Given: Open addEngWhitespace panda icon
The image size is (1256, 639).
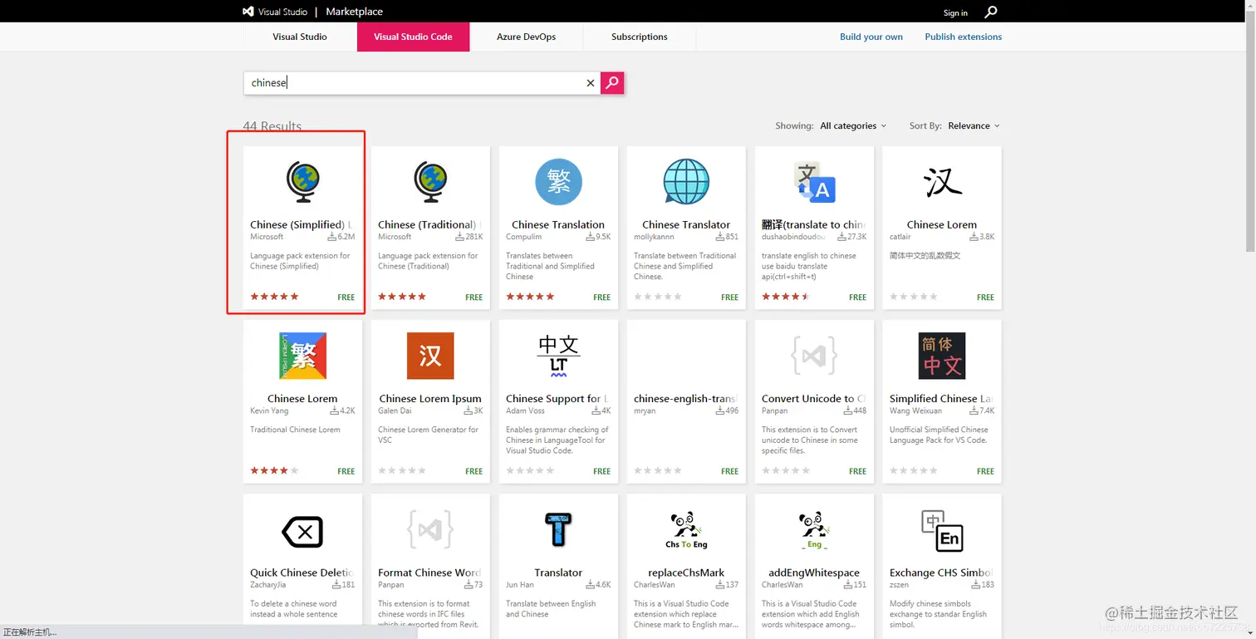Looking at the screenshot, I should coord(814,530).
